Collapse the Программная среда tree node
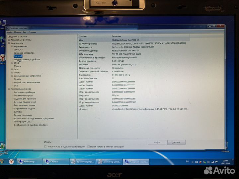This screenshot has width=239, height=179. click(x=9, y=89)
